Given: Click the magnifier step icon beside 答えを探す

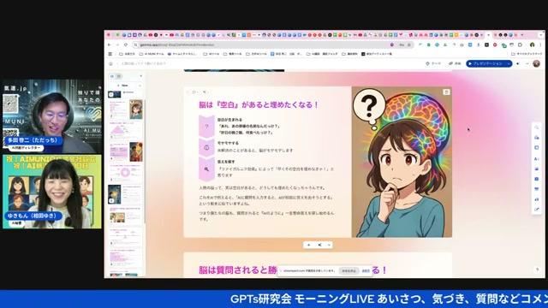Looking at the screenshot, I should 206,169.
